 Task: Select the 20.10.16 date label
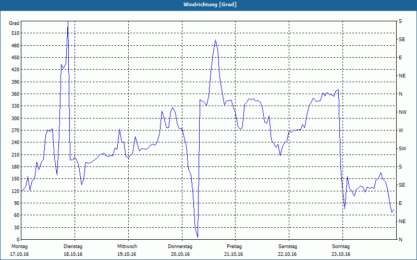coord(180,254)
